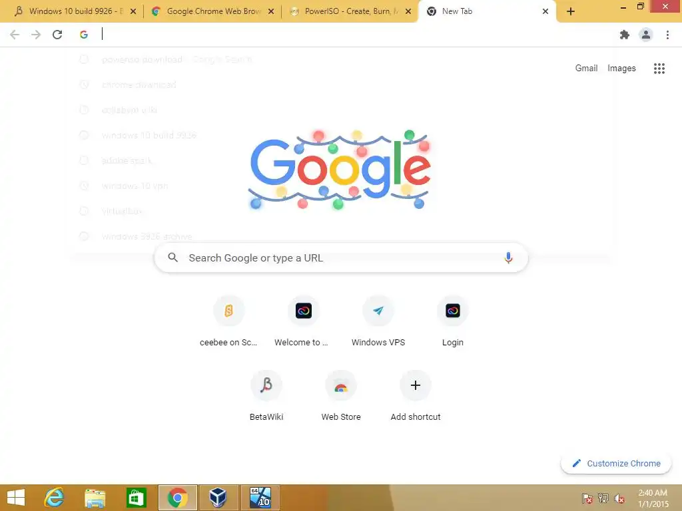Go back with the back arrow
The height and width of the screenshot is (511, 682).
(15, 35)
